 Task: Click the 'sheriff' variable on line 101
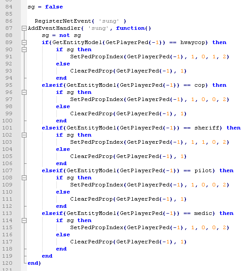207,128
